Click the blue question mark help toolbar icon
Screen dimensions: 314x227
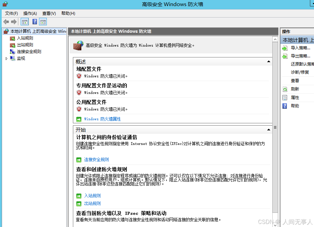coord(35,22)
